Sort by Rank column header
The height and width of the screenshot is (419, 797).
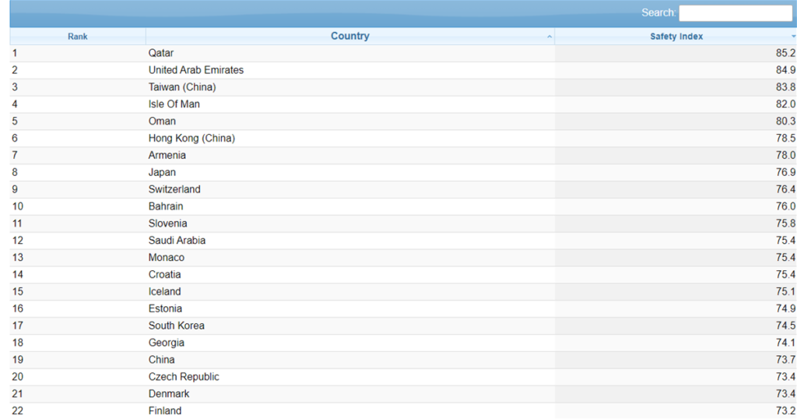78,37
